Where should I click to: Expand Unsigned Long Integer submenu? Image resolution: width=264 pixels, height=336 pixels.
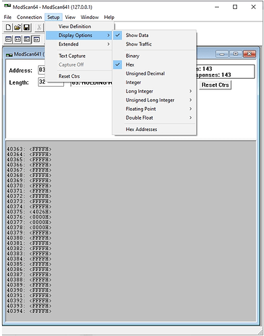tap(154, 100)
